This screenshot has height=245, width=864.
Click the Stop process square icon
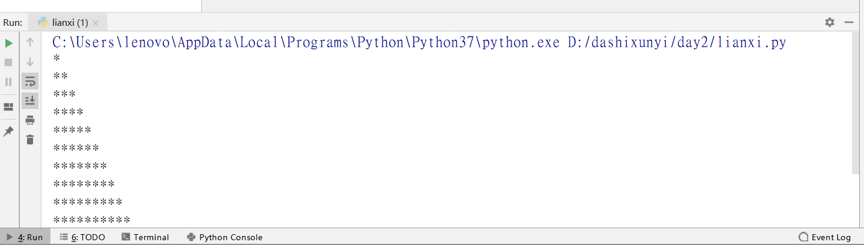point(8,62)
